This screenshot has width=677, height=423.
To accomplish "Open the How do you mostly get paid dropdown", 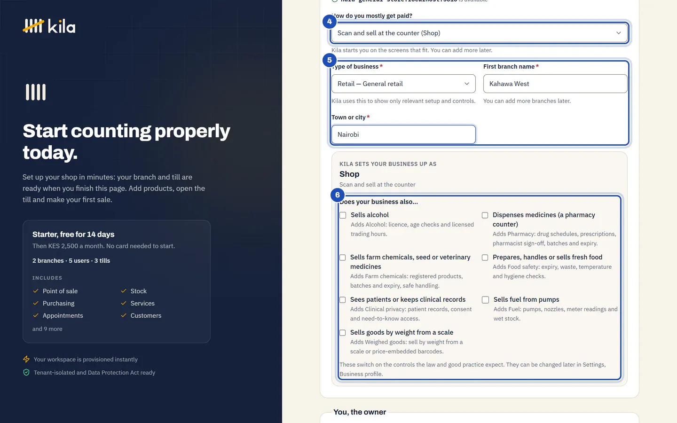I will [480, 33].
